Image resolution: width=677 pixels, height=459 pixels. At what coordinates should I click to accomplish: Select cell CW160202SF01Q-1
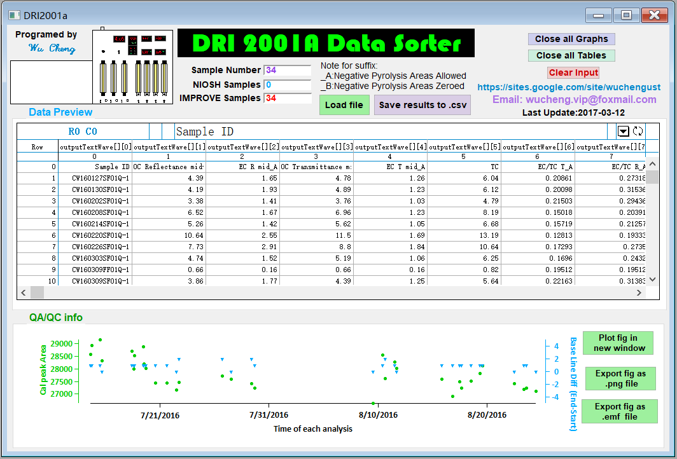click(x=95, y=201)
